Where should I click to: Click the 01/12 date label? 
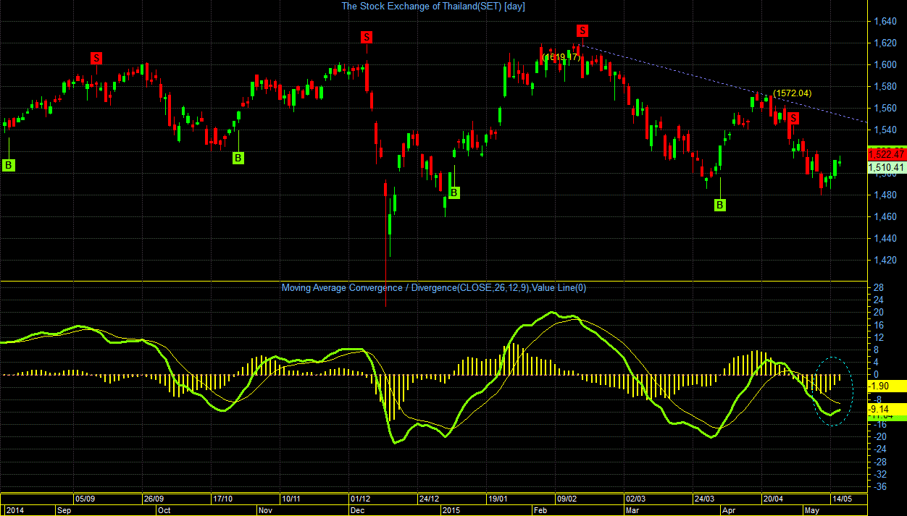point(360,499)
